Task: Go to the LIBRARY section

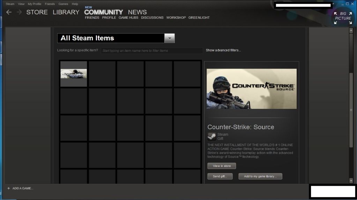Action: 66,12
